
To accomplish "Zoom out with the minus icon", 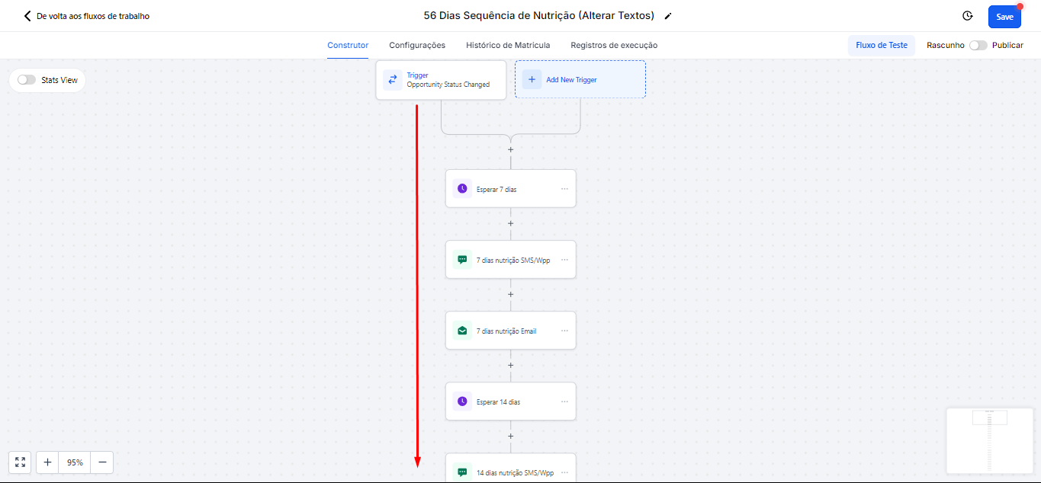I will point(102,462).
